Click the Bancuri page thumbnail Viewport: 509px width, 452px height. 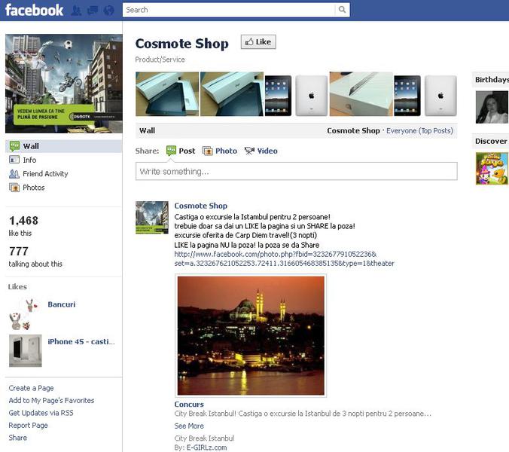coord(26,314)
